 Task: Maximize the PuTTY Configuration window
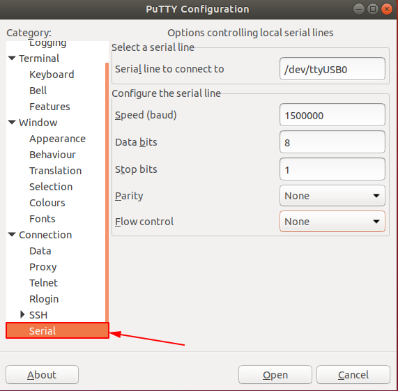(373, 9)
